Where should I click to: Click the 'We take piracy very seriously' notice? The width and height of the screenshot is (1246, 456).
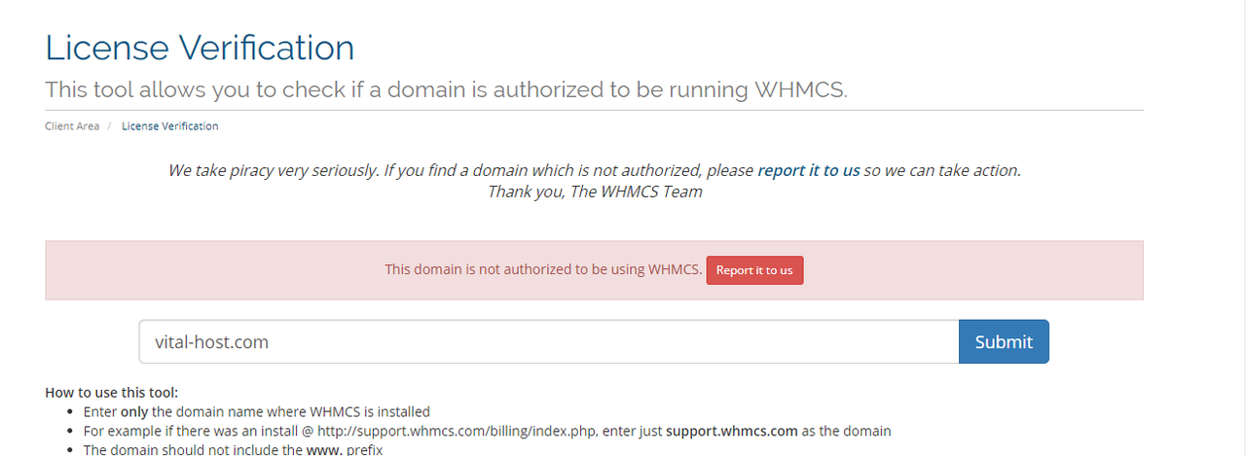pyautogui.click(x=595, y=170)
